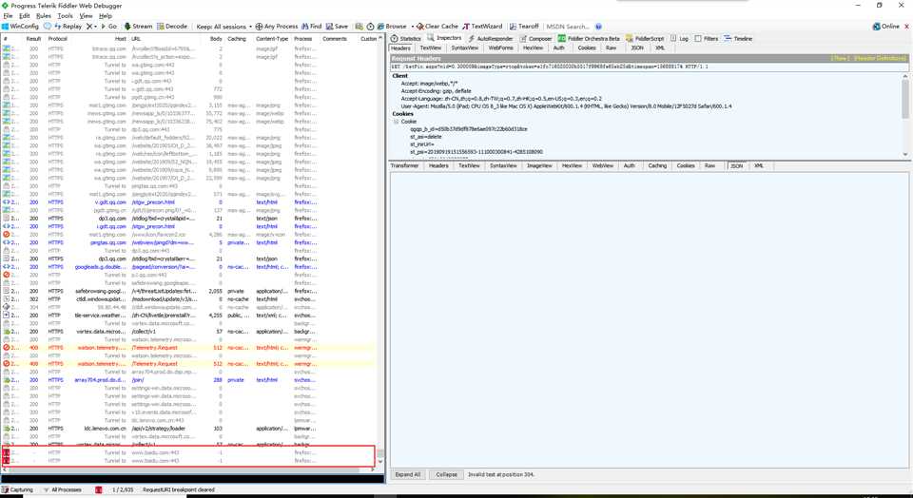The height and width of the screenshot is (498, 913).
Task: Sort sessions by Protocol column header
Action: tap(58, 39)
